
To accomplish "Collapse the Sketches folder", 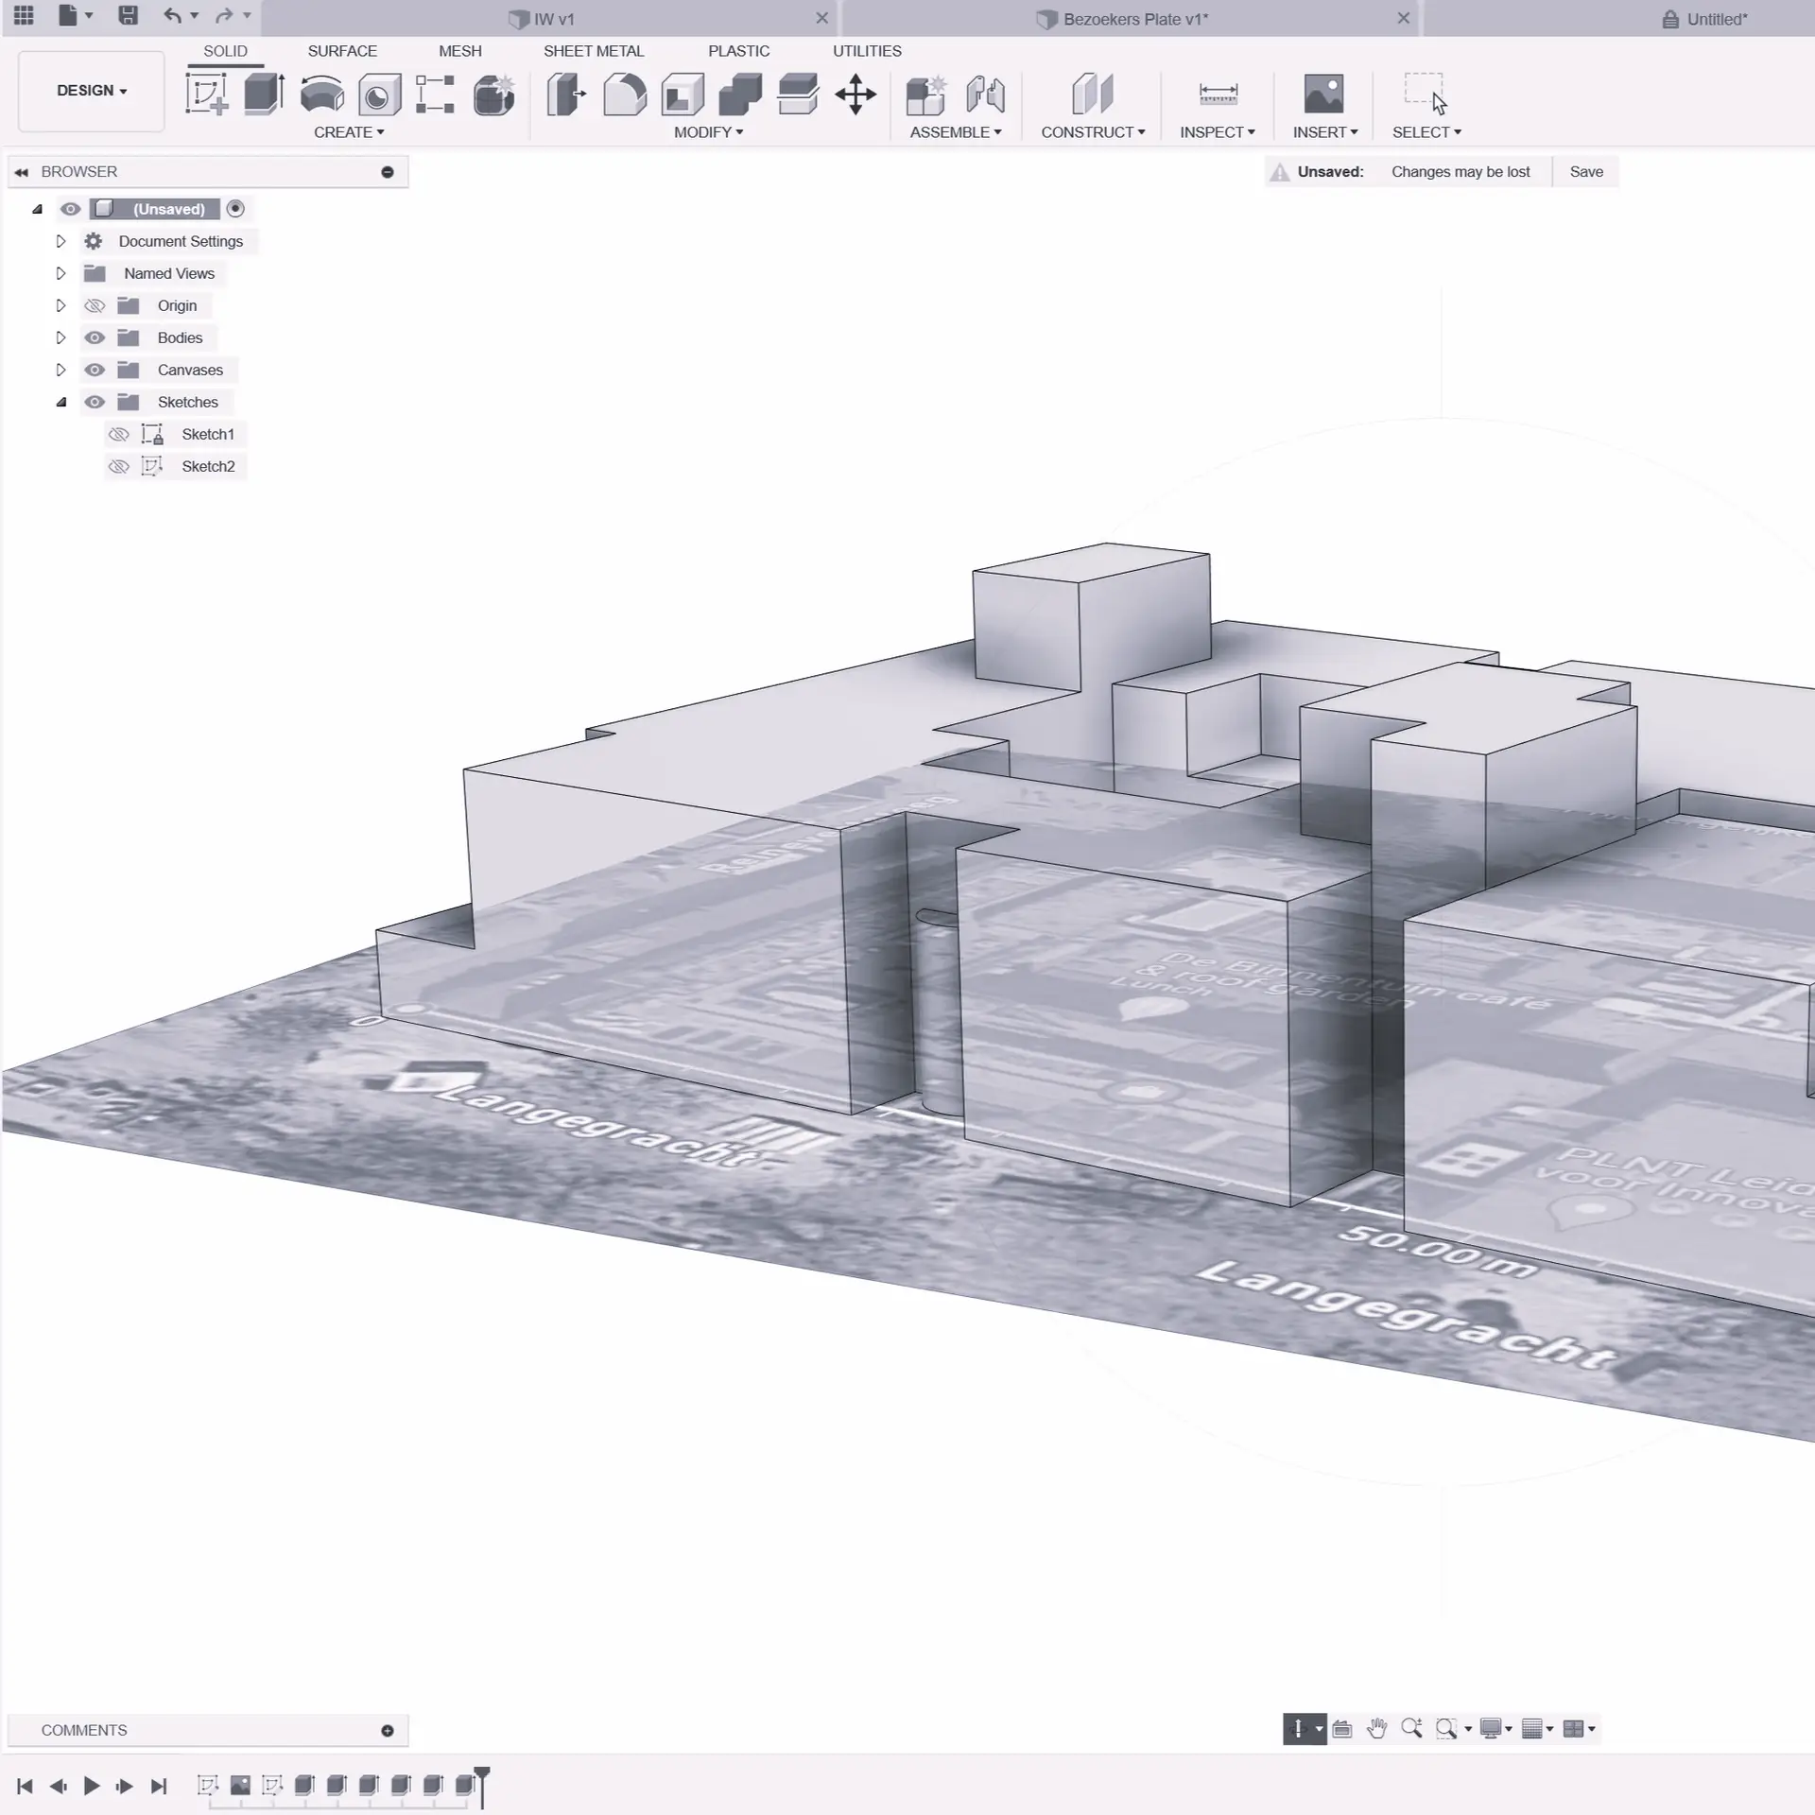I will 60,403.
